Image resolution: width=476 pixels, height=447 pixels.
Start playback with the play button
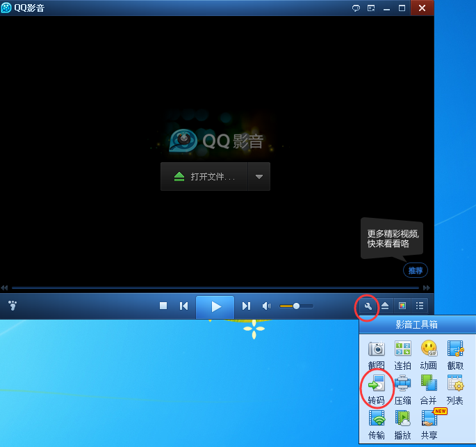pos(215,306)
